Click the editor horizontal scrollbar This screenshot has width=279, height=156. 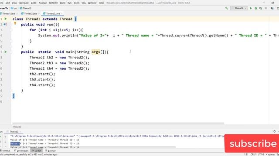[118, 123]
